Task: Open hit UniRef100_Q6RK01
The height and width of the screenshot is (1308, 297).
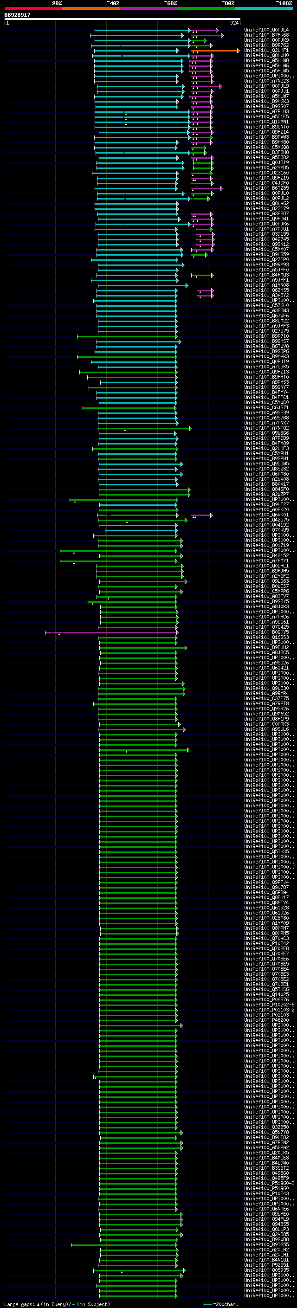Action: 266,515
